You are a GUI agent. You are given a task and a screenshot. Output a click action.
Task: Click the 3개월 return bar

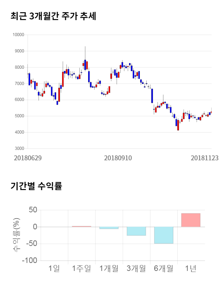(136, 231)
